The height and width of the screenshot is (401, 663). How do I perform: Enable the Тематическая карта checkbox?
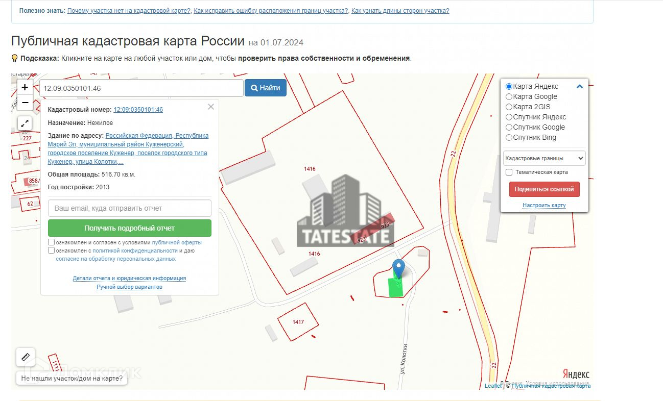coord(509,172)
